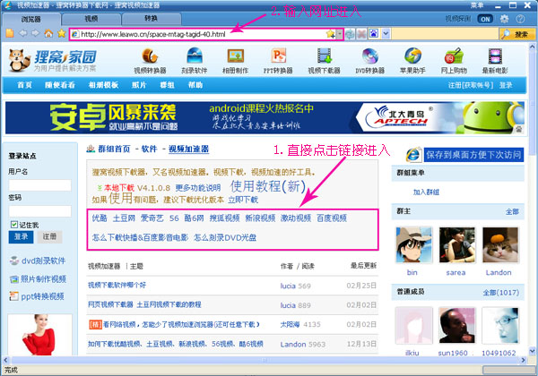The height and width of the screenshot is (376, 538).
Task: Open the yellow folder icon in toolbar
Action: tap(10, 33)
